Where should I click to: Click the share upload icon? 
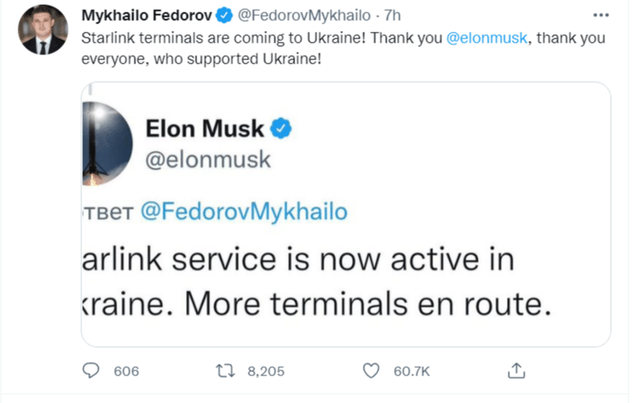point(517,370)
